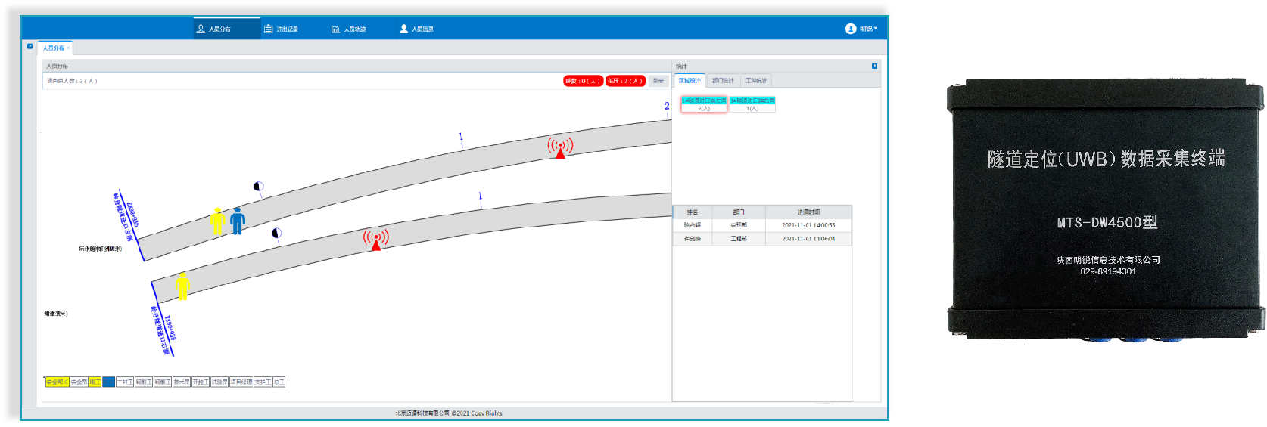Switch to 部门统计 department statistics tab

[x=723, y=80]
